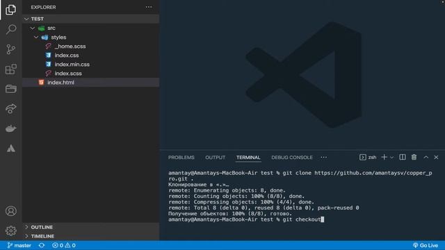Open the Live Share icon in activity bar

pyautogui.click(x=11, y=109)
